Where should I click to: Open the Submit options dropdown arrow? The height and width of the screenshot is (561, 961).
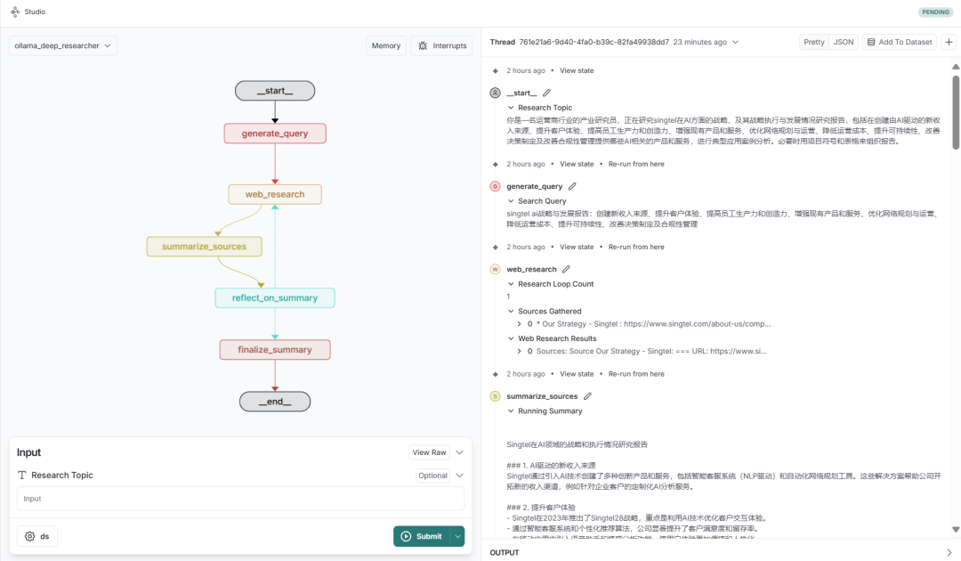click(x=457, y=536)
